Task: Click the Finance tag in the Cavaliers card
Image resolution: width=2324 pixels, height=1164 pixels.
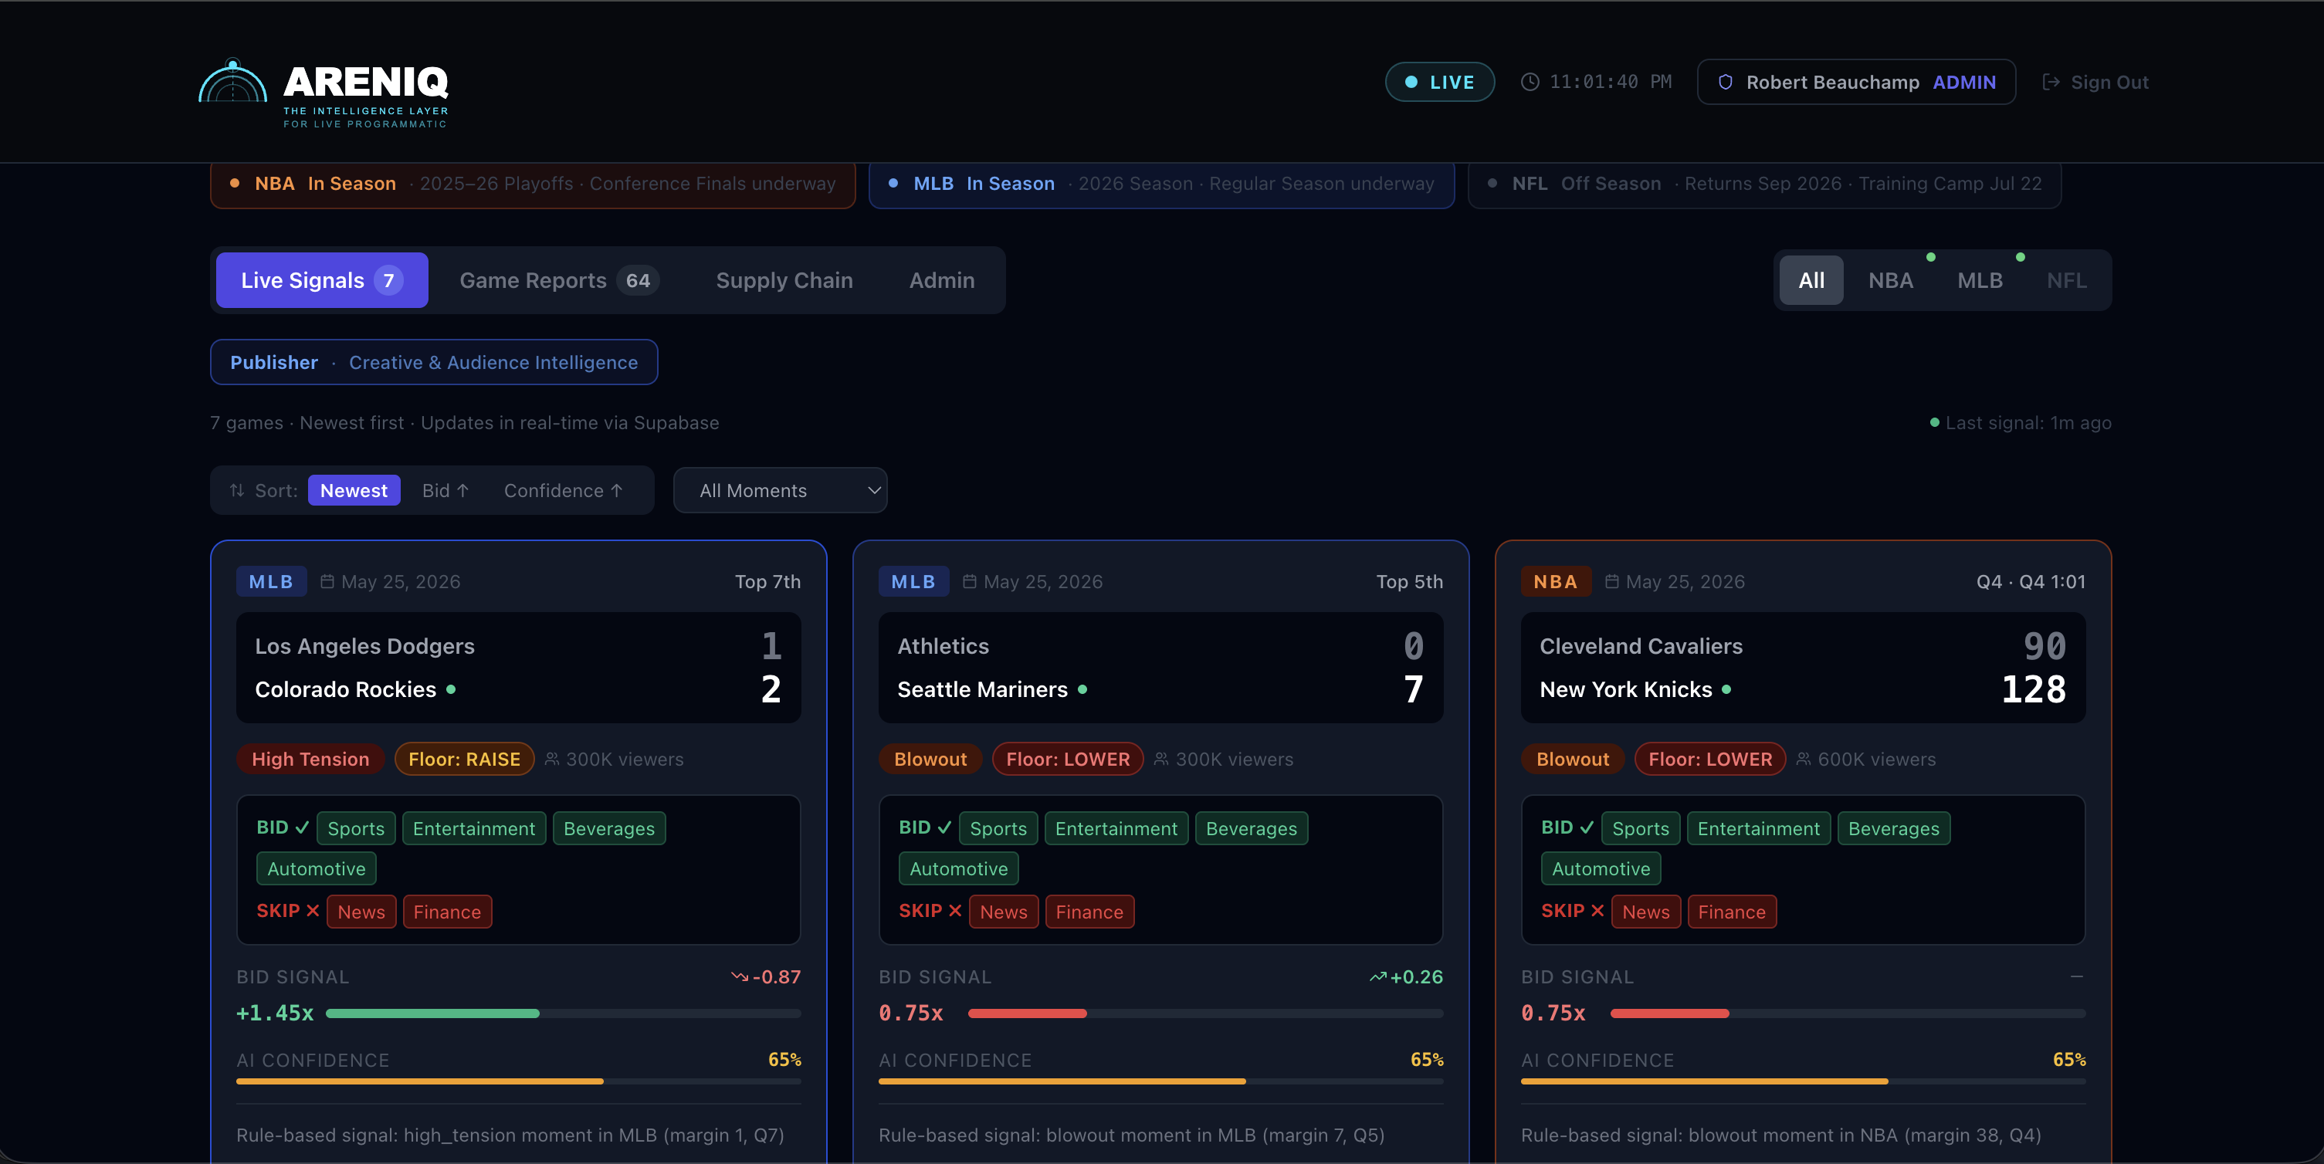Action: click(1732, 912)
